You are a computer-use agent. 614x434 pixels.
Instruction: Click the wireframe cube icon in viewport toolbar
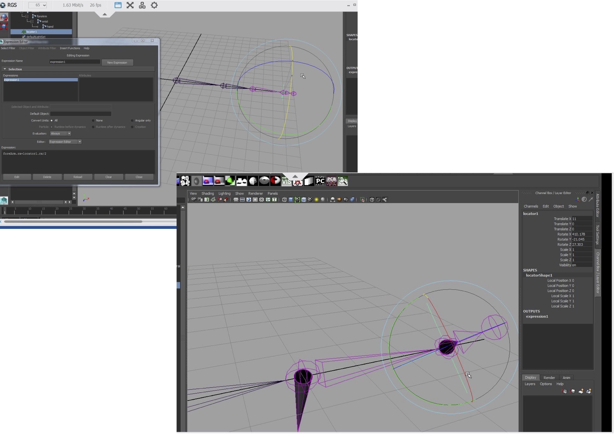coord(284,199)
